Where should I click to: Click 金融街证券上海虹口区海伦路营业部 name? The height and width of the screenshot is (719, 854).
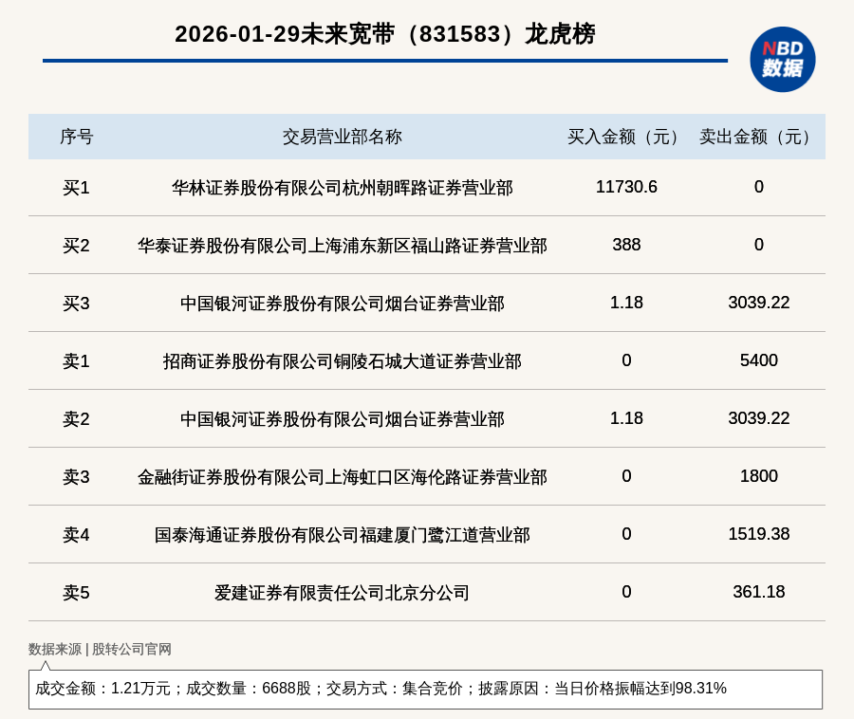click(342, 477)
